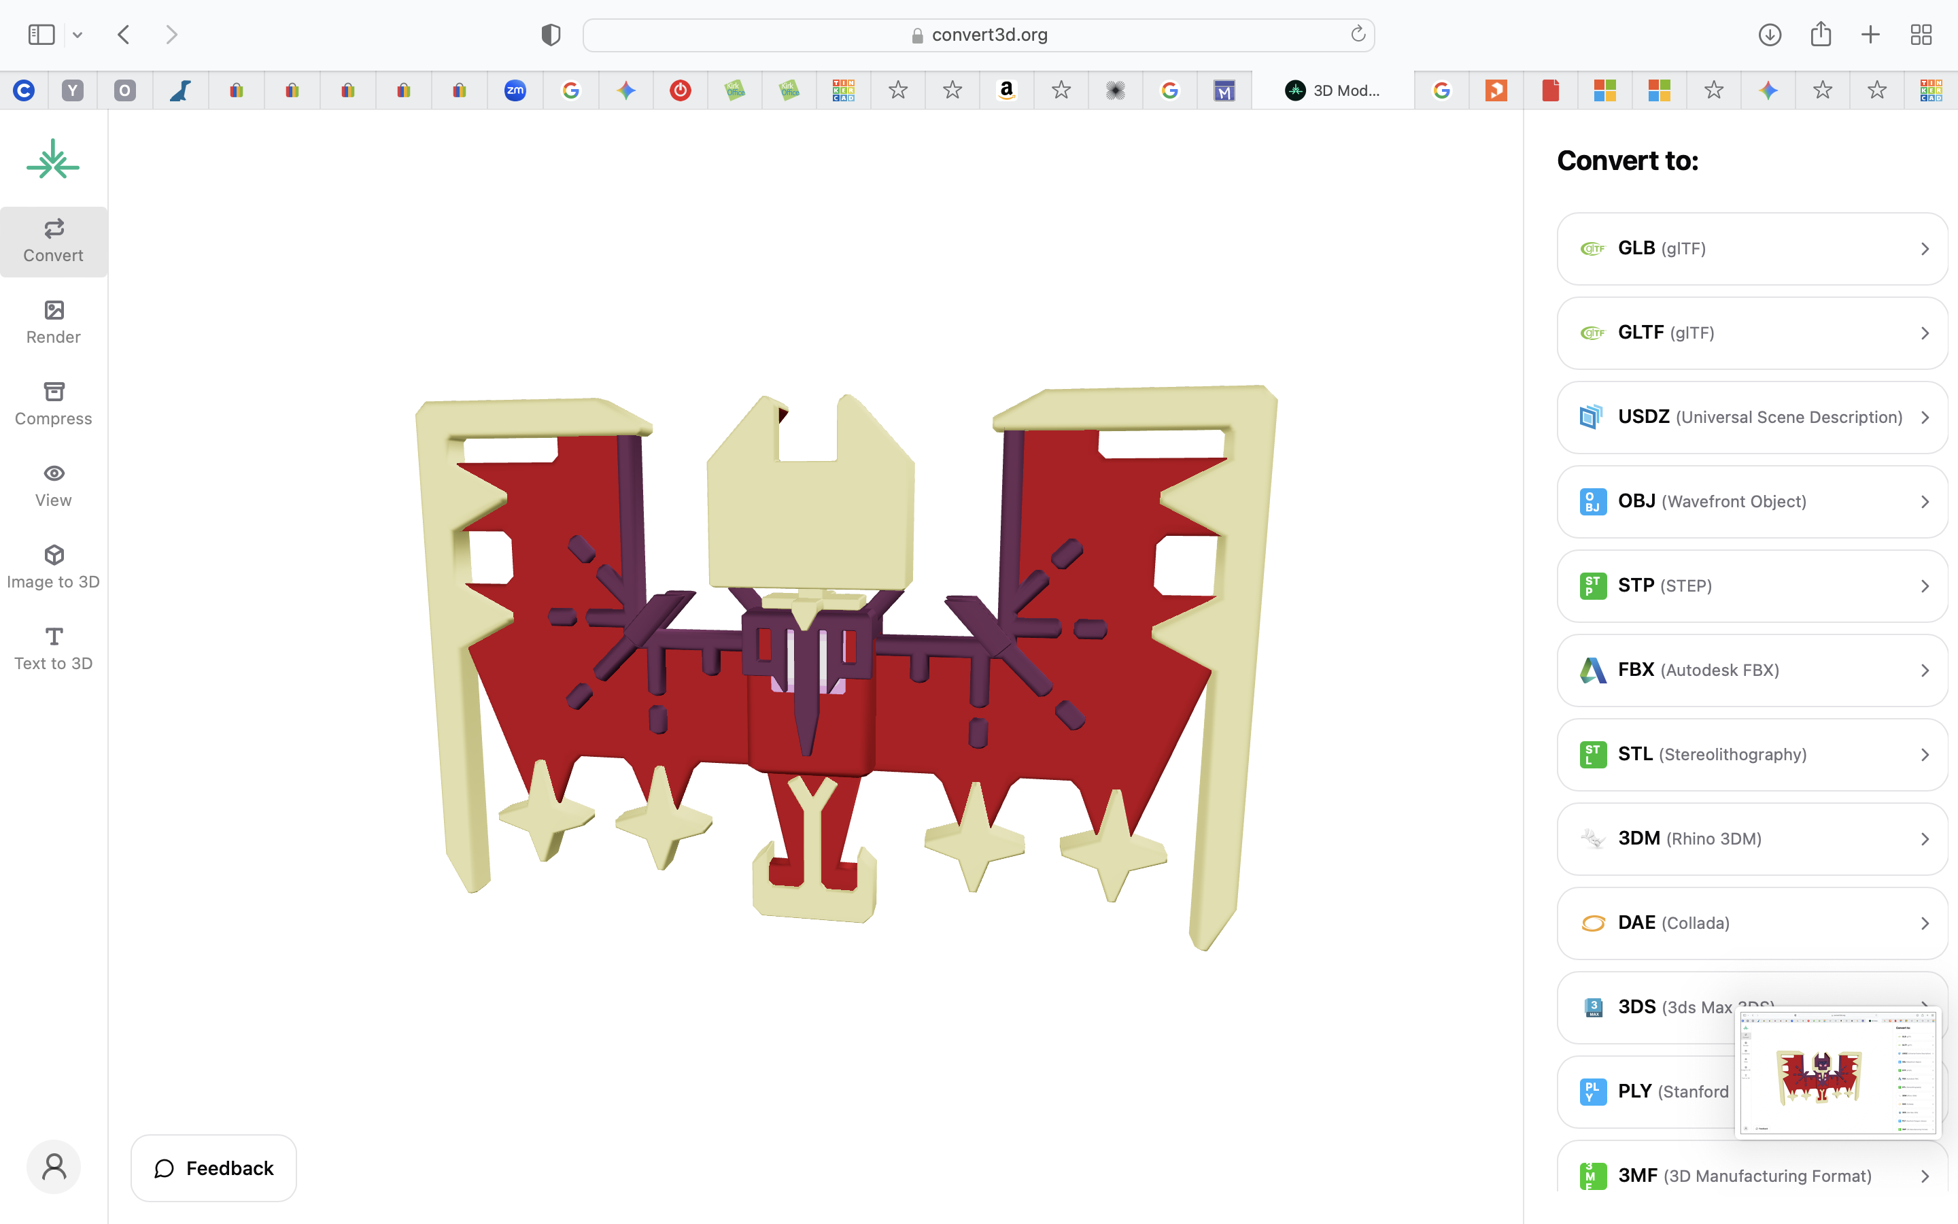Click the 3DS Max format icon
The image size is (1958, 1224).
1593,1007
